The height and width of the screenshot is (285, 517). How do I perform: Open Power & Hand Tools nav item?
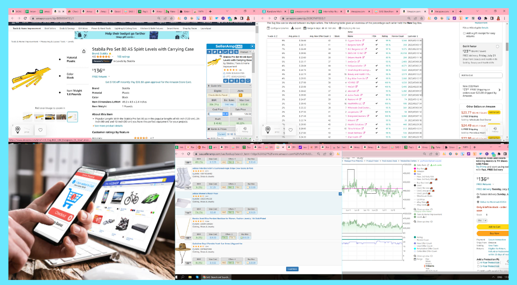pyautogui.click(x=101, y=29)
